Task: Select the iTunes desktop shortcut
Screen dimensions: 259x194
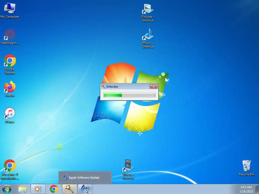Action: (x=10, y=115)
